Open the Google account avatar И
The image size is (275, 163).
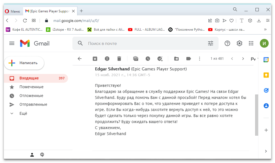[x=264, y=43]
